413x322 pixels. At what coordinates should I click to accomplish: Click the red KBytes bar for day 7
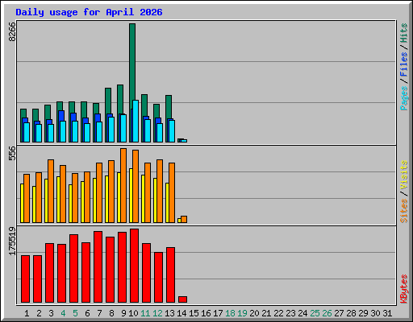(x=98, y=267)
